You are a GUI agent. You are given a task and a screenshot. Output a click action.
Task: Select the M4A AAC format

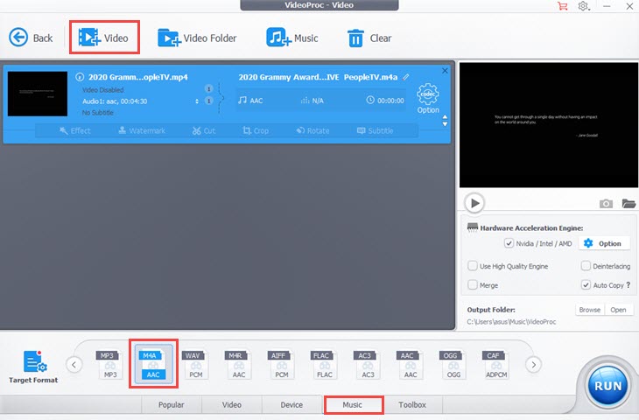tap(153, 364)
